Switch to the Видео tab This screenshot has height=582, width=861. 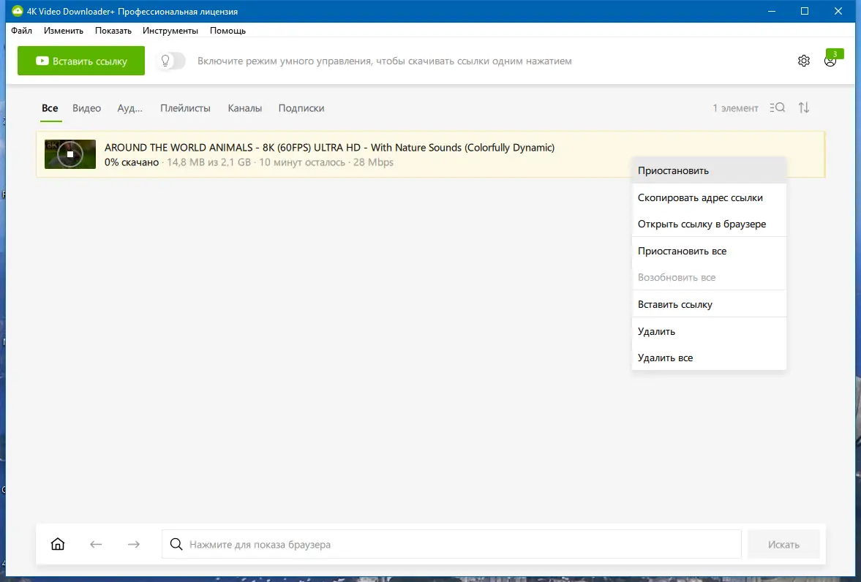pos(87,108)
